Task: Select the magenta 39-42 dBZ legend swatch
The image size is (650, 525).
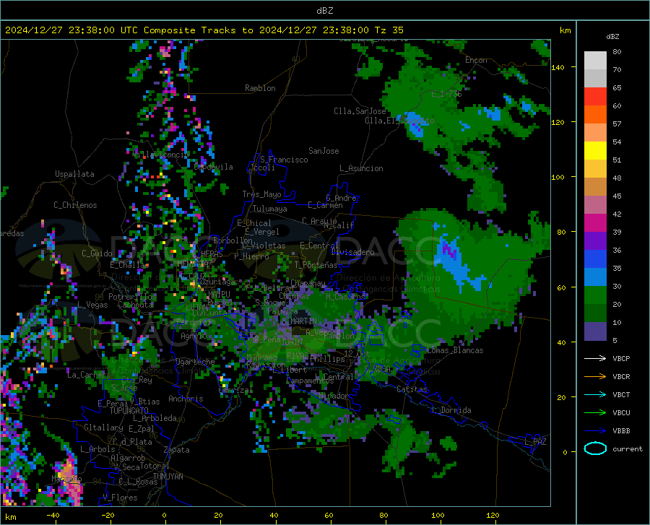Action: click(x=595, y=223)
